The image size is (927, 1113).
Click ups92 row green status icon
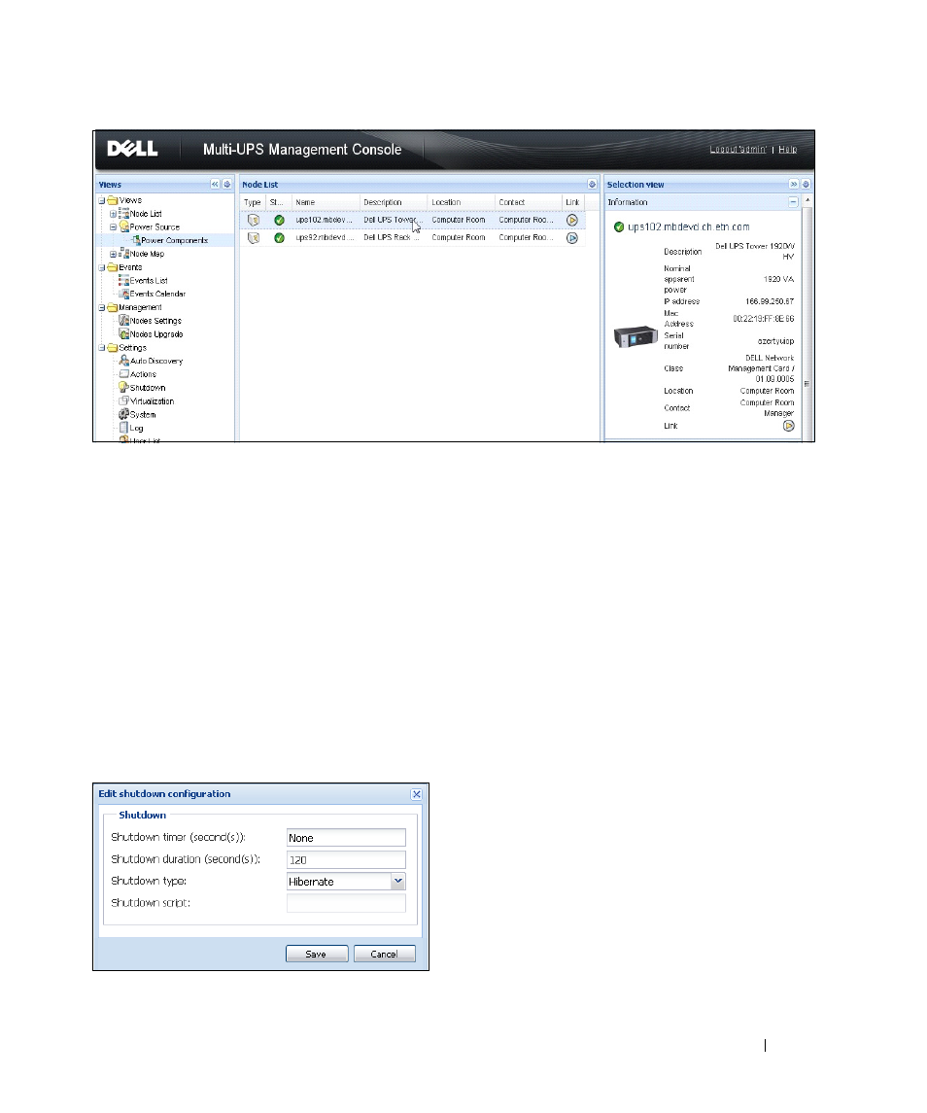(279, 238)
